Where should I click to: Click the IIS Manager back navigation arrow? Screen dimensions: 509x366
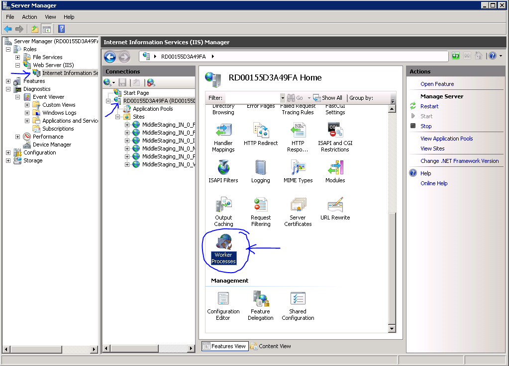pos(110,57)
